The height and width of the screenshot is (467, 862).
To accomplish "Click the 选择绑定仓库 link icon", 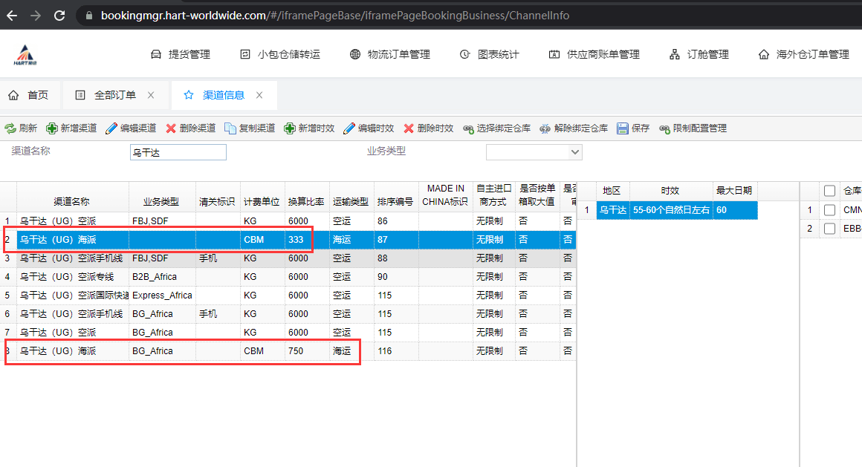I will click(468, 128).
